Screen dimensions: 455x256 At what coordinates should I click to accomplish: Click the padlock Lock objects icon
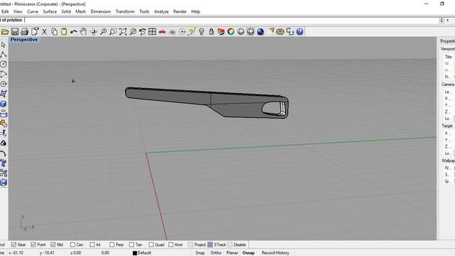click(x=211, y=31)
